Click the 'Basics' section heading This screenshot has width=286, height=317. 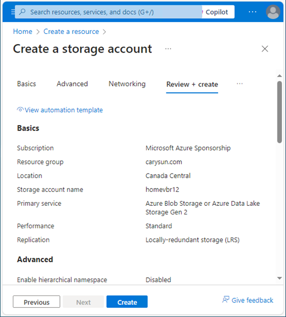pyautogui.click(x=28, y=128)
